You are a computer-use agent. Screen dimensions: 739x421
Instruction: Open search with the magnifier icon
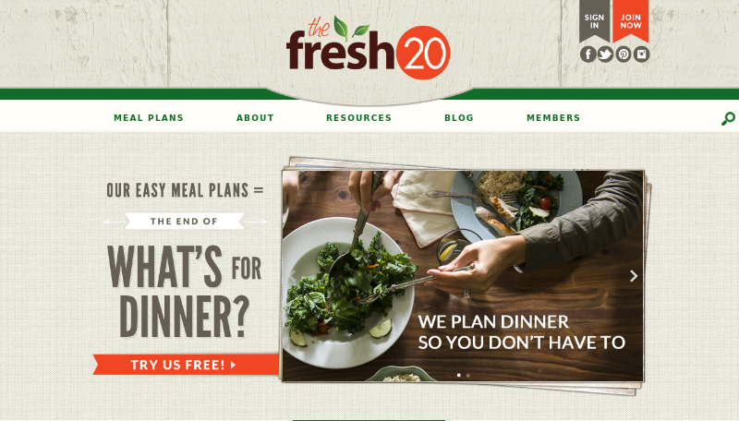click(728, 119)
